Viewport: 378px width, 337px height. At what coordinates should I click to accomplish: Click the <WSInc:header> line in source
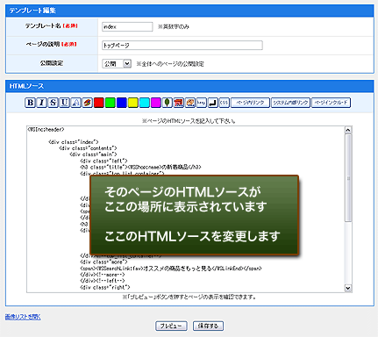point(46,129)
